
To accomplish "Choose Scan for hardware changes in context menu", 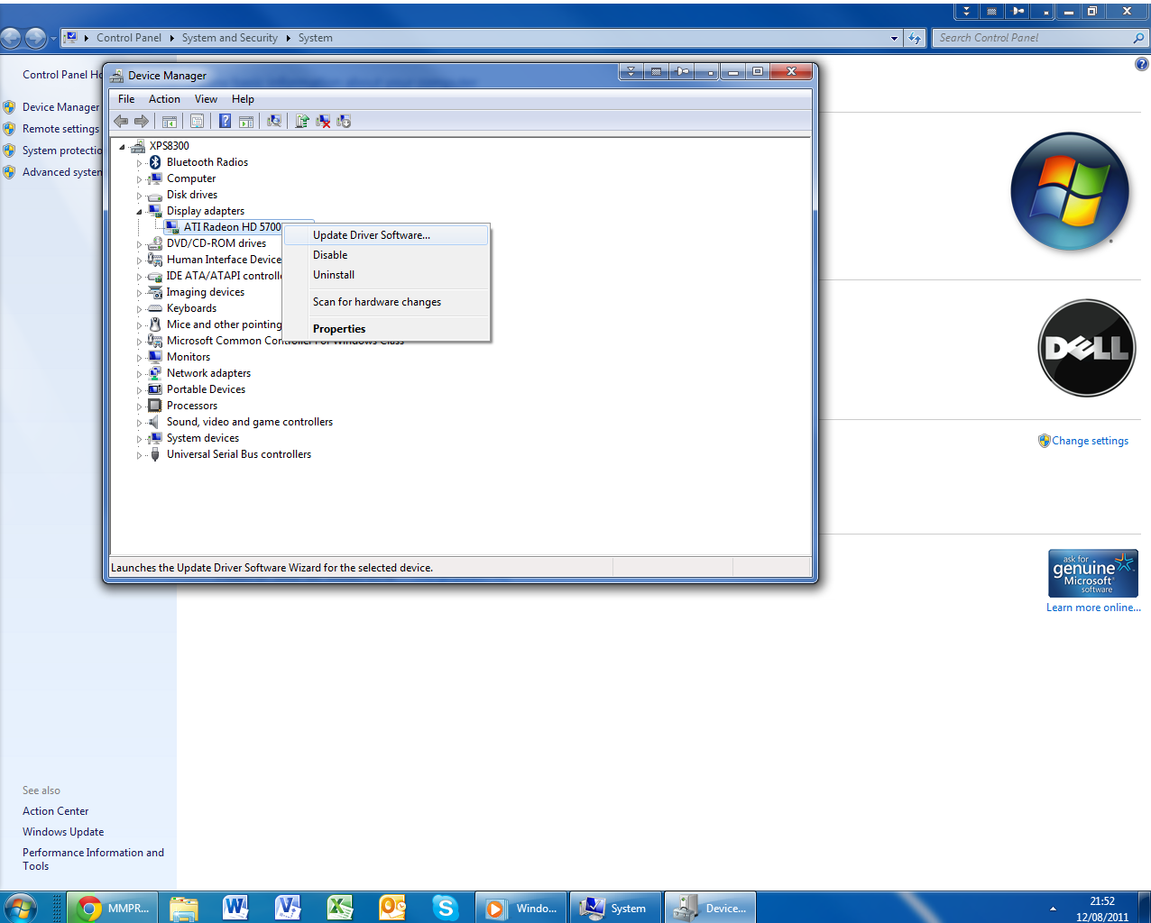I will [386, 302].
